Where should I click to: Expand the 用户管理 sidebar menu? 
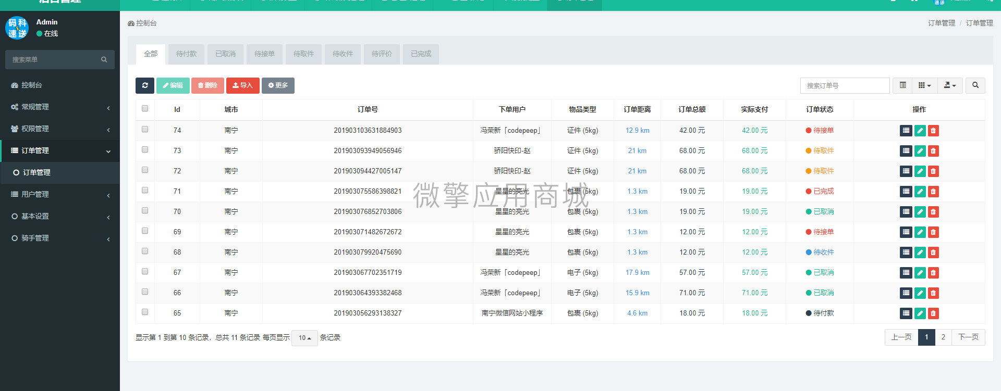click(x=60, y=194)
